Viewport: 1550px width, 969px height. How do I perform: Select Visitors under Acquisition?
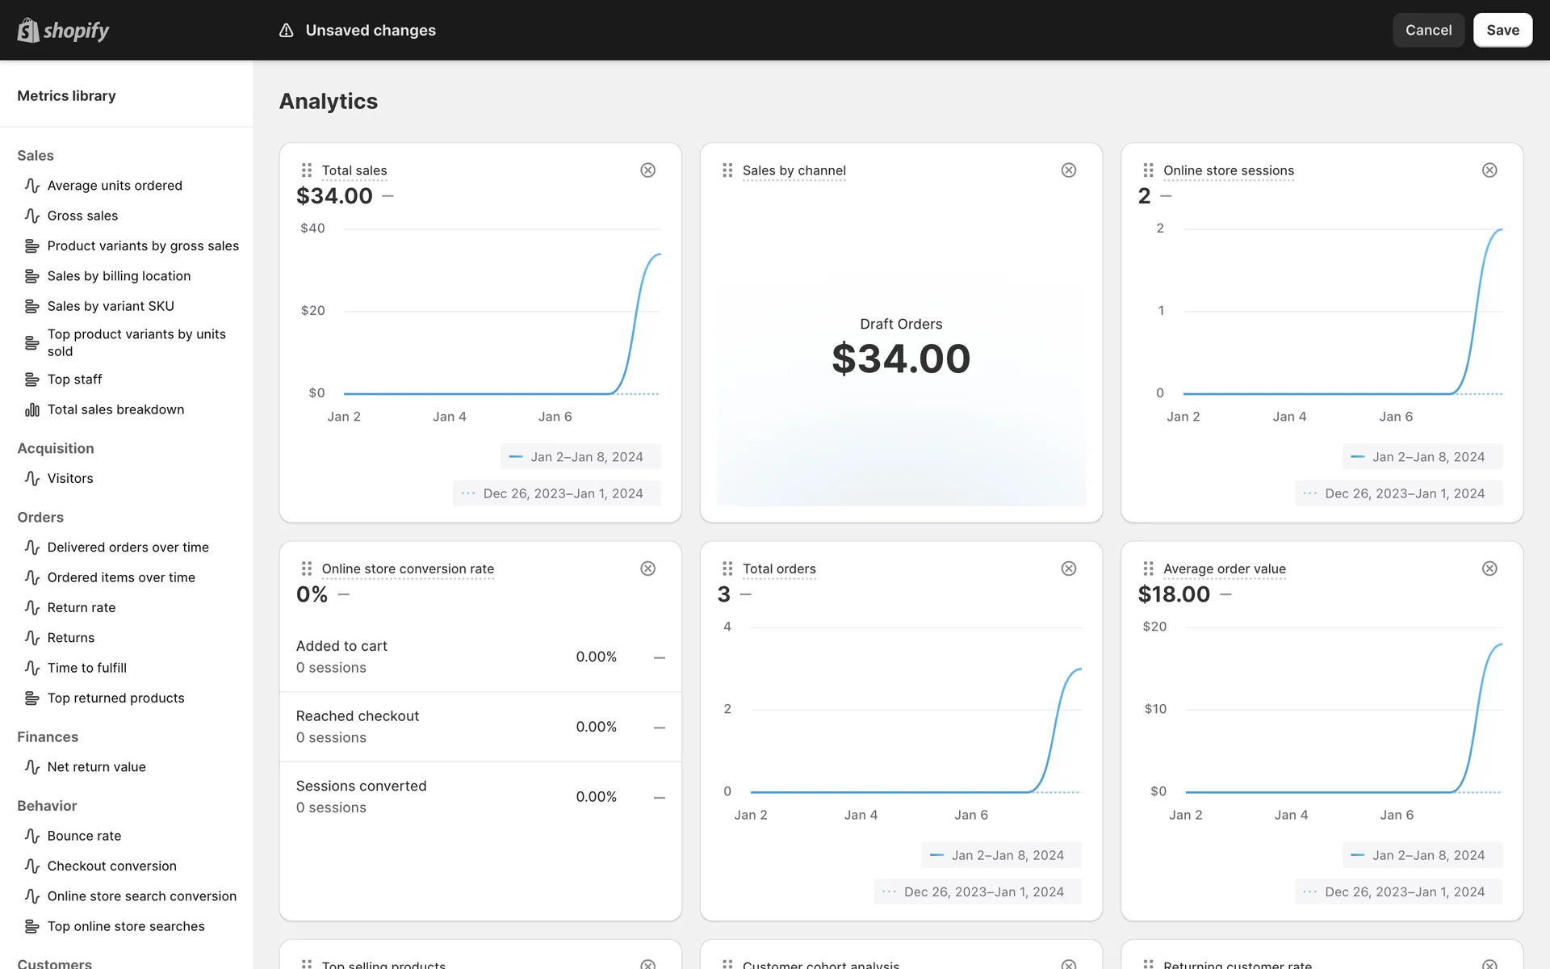(70, 478)
